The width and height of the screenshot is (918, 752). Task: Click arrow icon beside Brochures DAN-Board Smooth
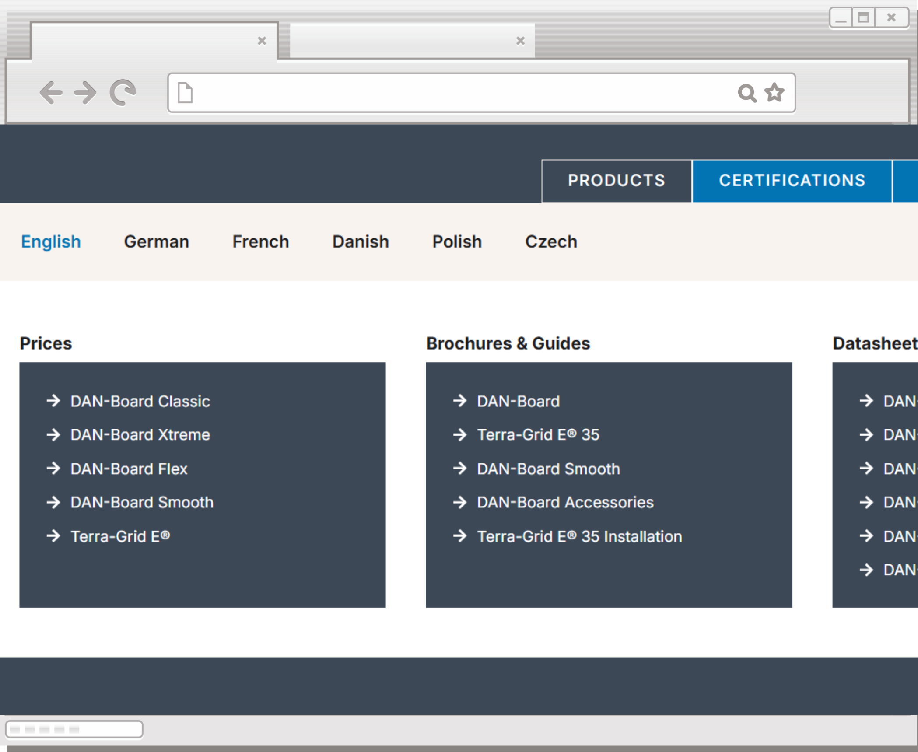pyautogui.click(x=460, y=469)
